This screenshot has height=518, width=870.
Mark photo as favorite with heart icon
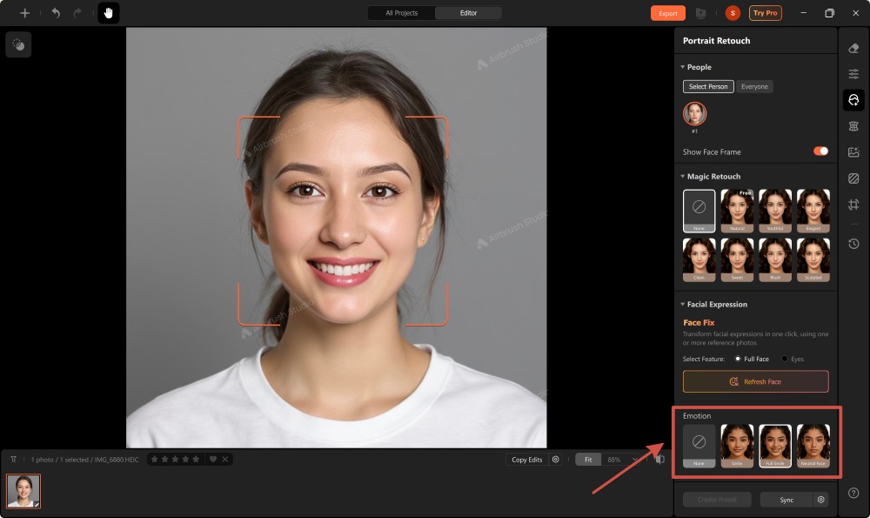(212, 459)
